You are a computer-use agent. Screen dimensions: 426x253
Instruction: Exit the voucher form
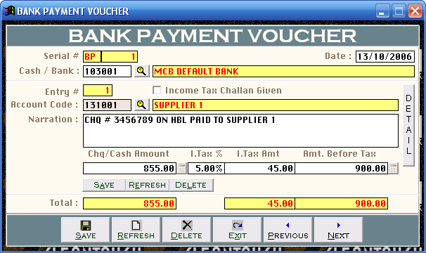pyautogui.click(x=237, y=230)
